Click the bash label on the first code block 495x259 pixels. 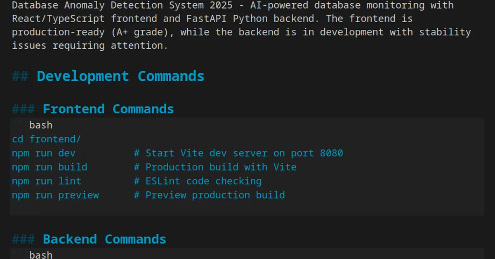tap(41, 125)
